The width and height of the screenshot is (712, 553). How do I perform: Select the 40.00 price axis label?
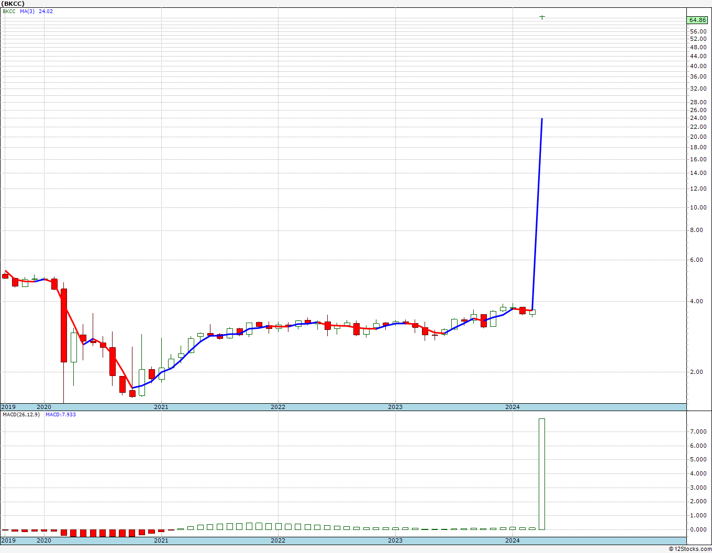pos(698,66)
